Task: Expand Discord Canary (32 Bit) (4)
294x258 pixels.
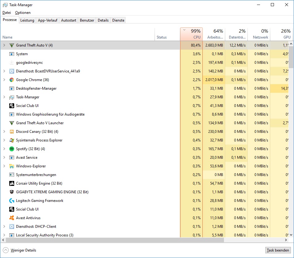Action: (x=4, y=131)
